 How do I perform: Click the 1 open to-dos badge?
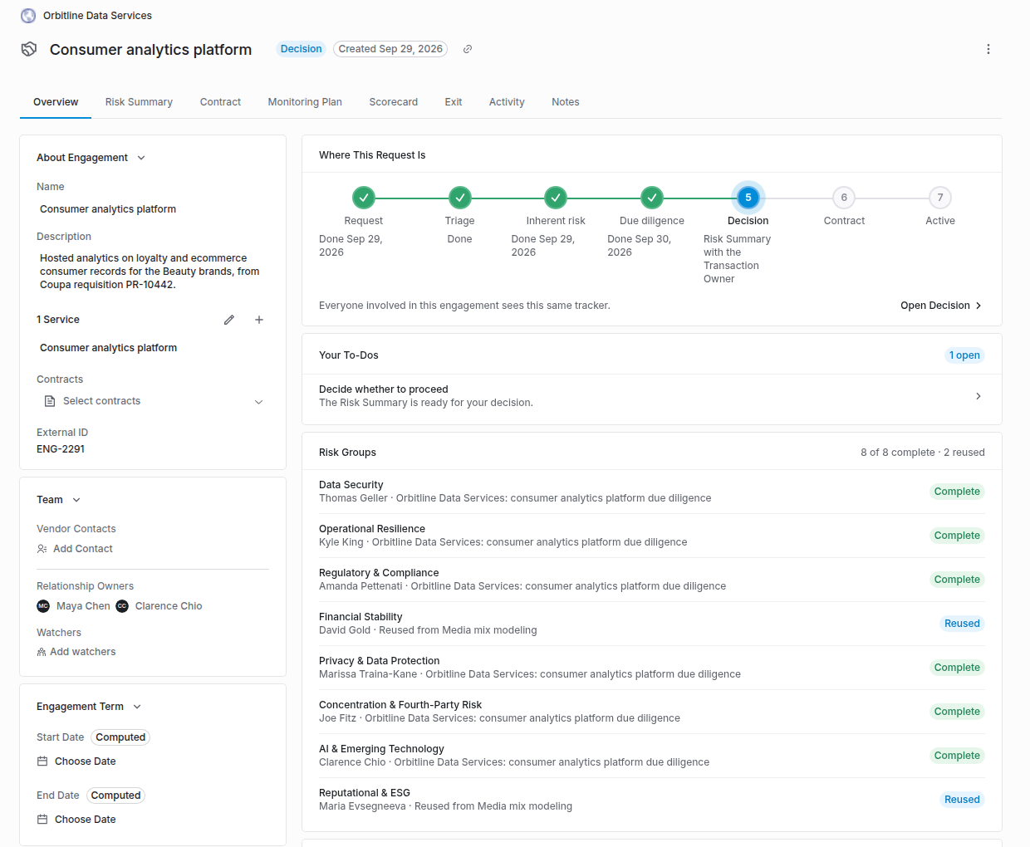pos(964,355)
